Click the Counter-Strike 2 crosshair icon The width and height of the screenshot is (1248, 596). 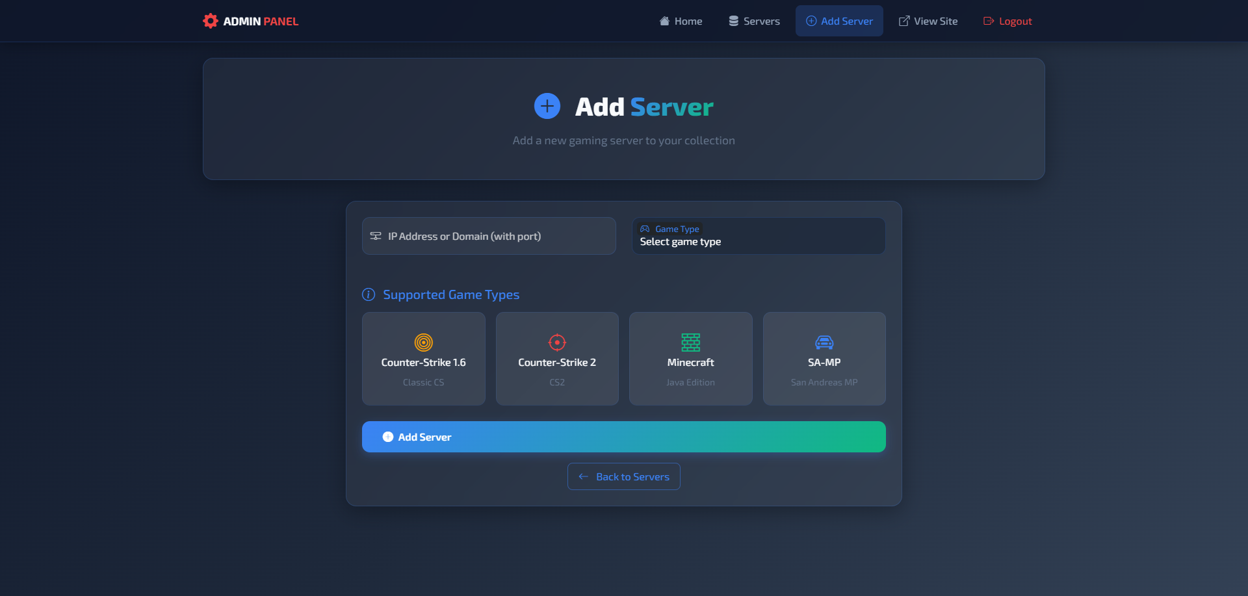point(557,342)
